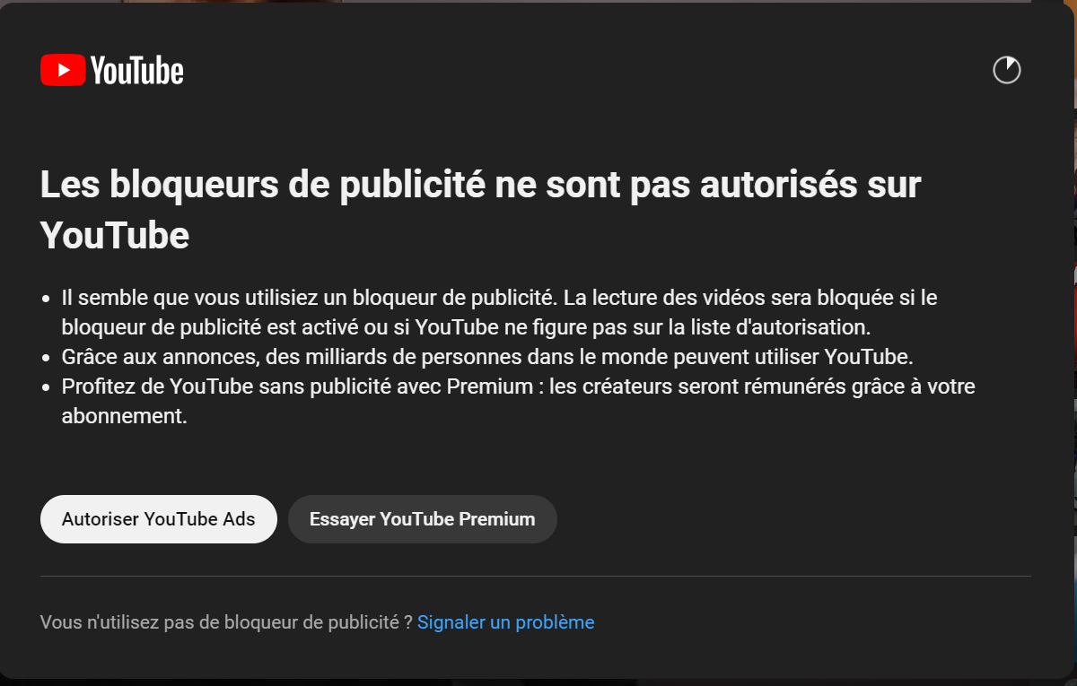Viewport: 1077px width, 686px height.
Task: Click Essayer YouTube Premium button
Action: (x=423, y=519)
